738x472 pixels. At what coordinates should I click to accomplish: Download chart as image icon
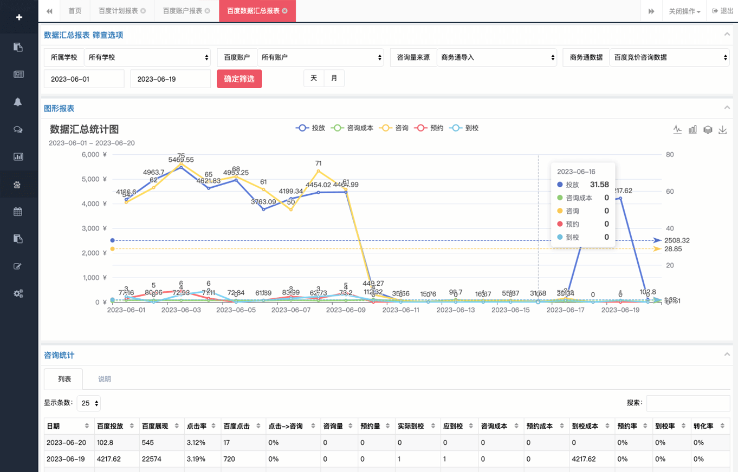722,129
